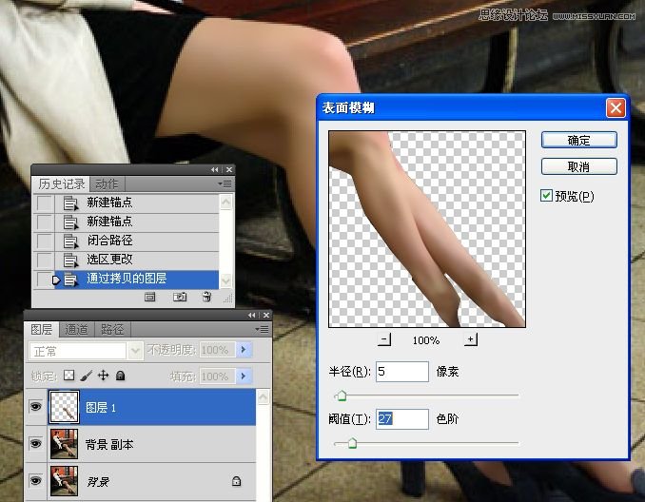Click the 图层 1 layer thumbnail
The image size is (645, 502).
(64, 407)
